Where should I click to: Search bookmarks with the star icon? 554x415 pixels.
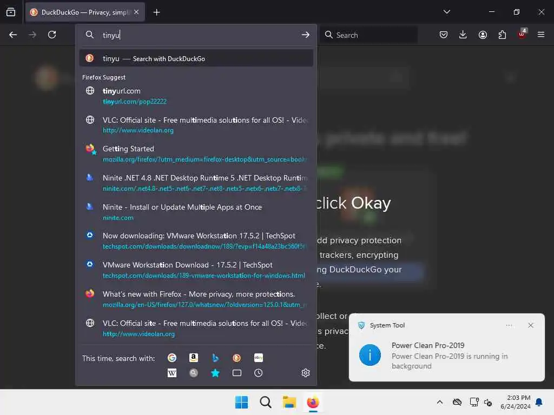tap(215, 373)
